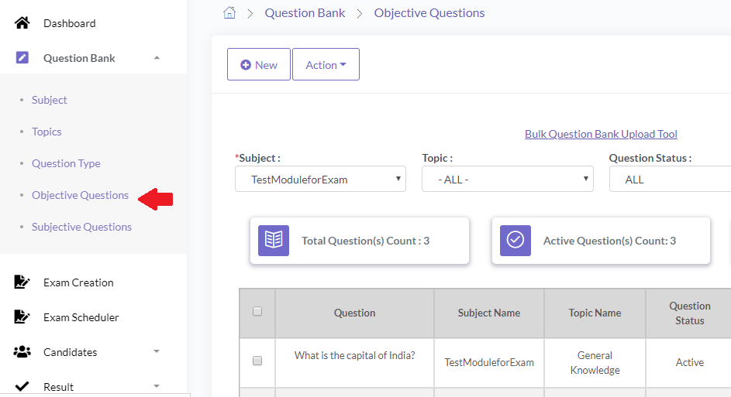Click the Total Questions Count book icon
This screenshot has height=397, width=731.
tap(274, 241)
